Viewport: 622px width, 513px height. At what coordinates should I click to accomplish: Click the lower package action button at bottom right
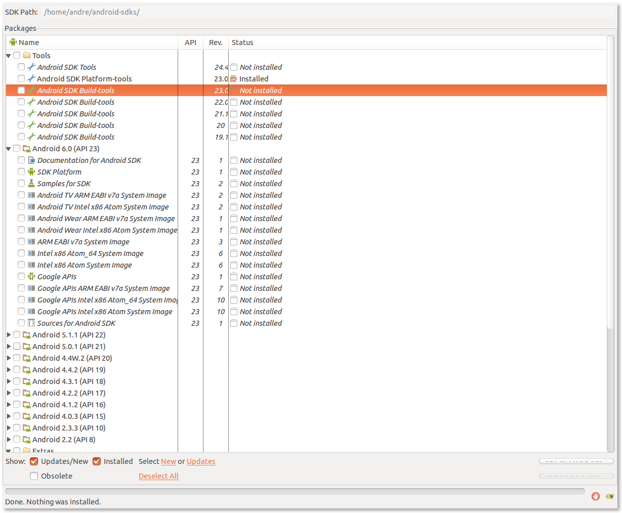tap(576, 476)
